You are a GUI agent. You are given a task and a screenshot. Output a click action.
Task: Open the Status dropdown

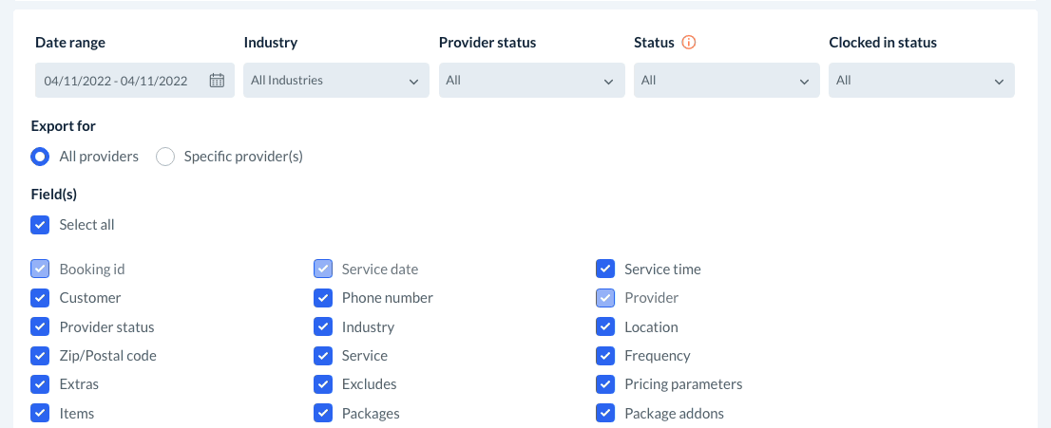(726, 81)
